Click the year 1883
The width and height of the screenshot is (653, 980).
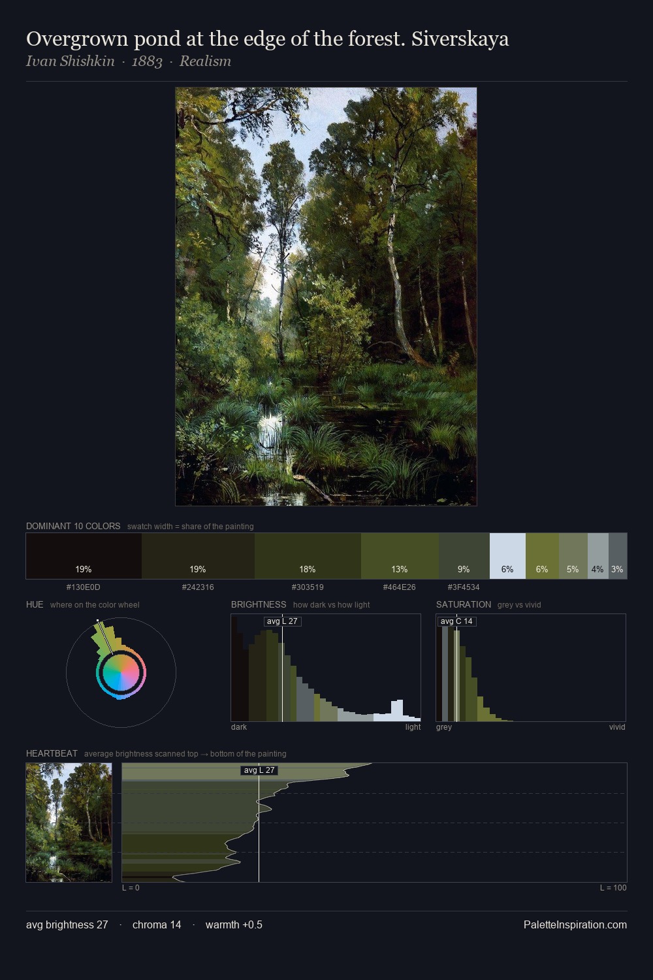pyautogui.click(x=147, y=61)
